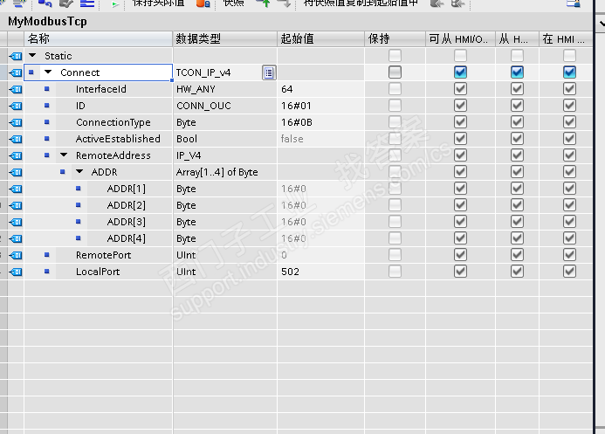Click the IP_V4 data type cell
Screen dimensions: 605x434
pos(225,155)
